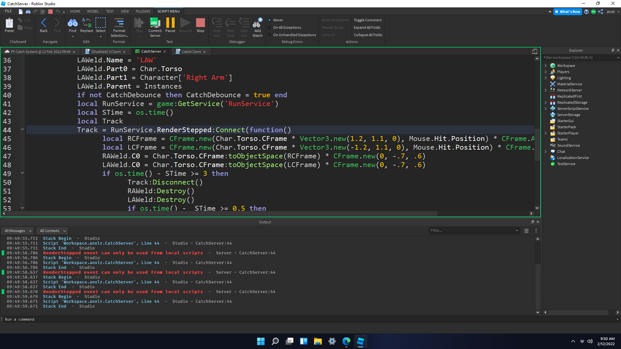Open the PLUGINS ribbon tab
621x349 pixels.
coord(143,11)
